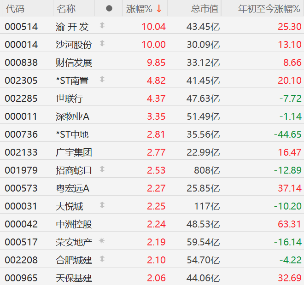Click 渝开发 gain value 10.04
This screenshot has width=304, height=285.
(x=154, y=27)
